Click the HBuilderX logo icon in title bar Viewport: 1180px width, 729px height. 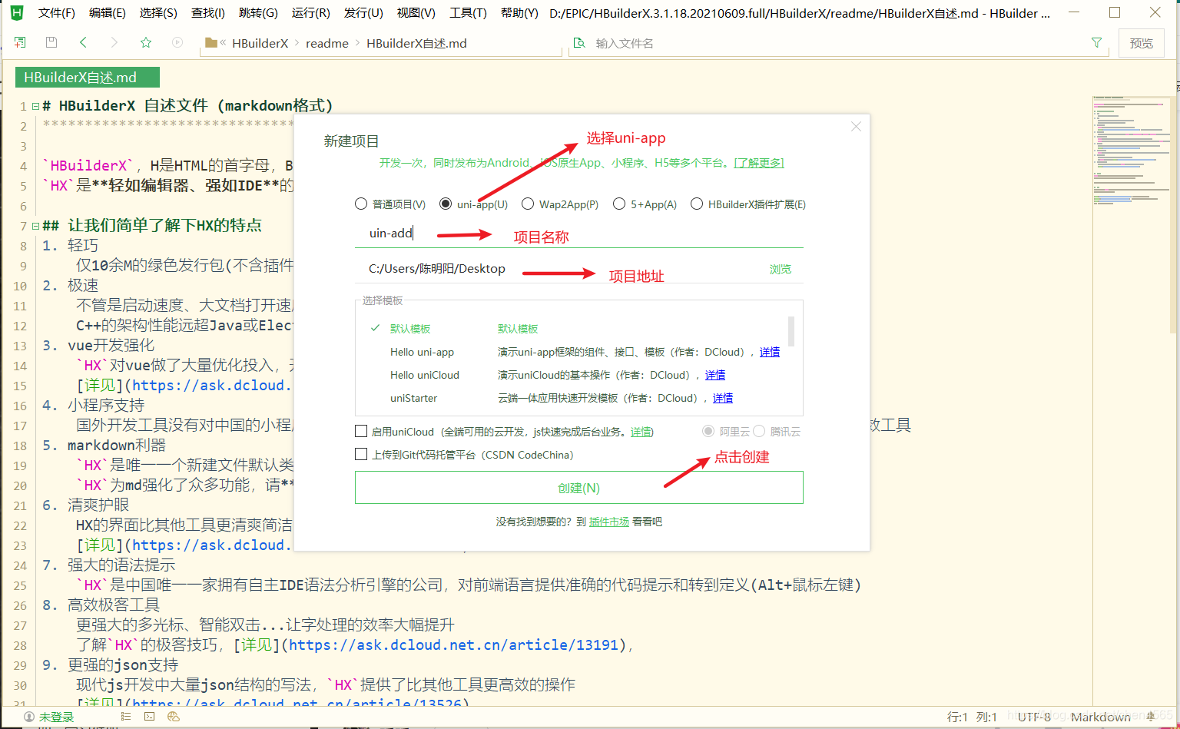pos(17,12)
